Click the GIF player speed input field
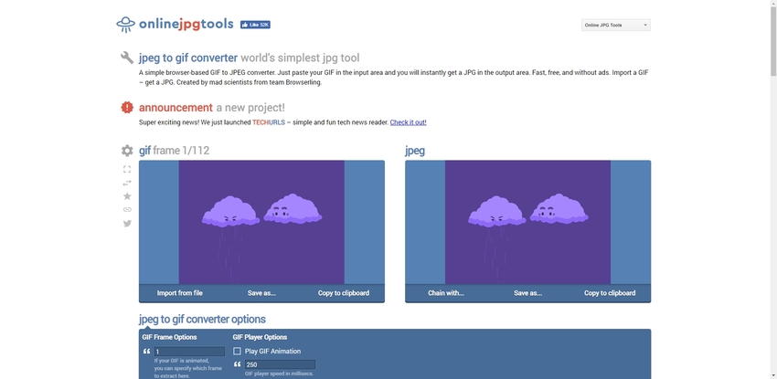Screen dimensions: 777x379 click(x=279, y=364)
